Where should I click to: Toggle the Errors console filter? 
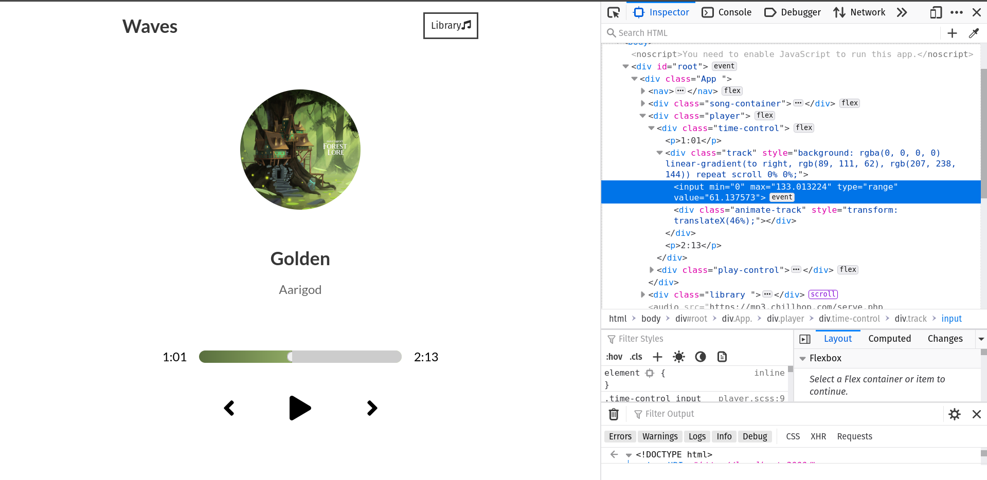[x=620, y=436]
